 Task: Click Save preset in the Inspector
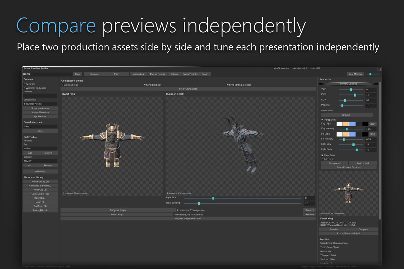pos(334,163)
